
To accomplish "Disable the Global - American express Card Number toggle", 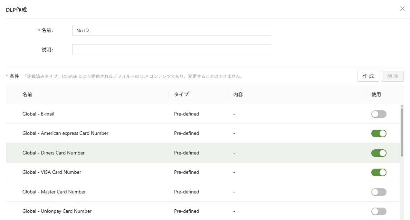I will coord(379,133).
